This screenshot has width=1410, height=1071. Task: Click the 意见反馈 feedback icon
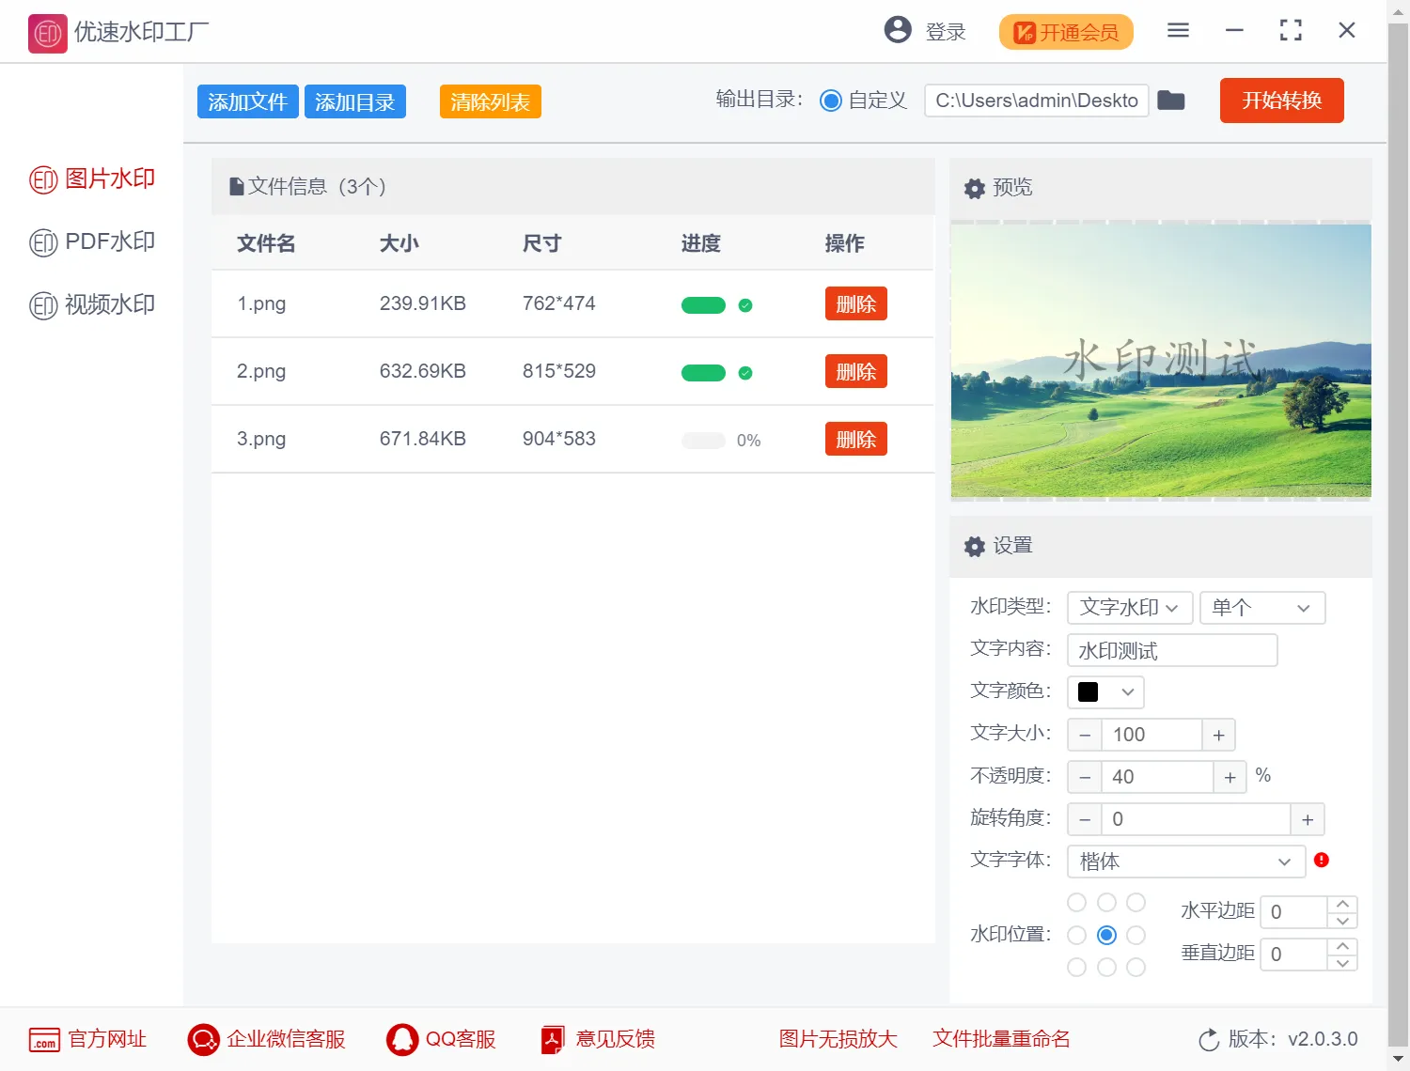(554, 1039)
